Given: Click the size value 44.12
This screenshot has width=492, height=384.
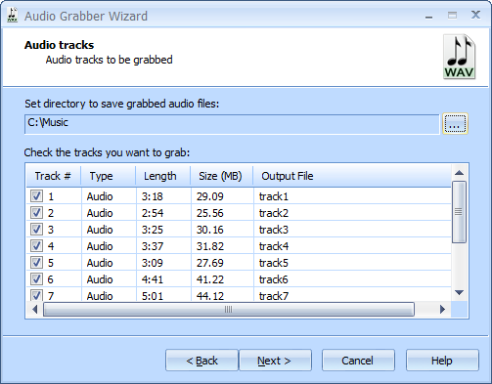Looking at the screenshot, I should click(210, 296).
